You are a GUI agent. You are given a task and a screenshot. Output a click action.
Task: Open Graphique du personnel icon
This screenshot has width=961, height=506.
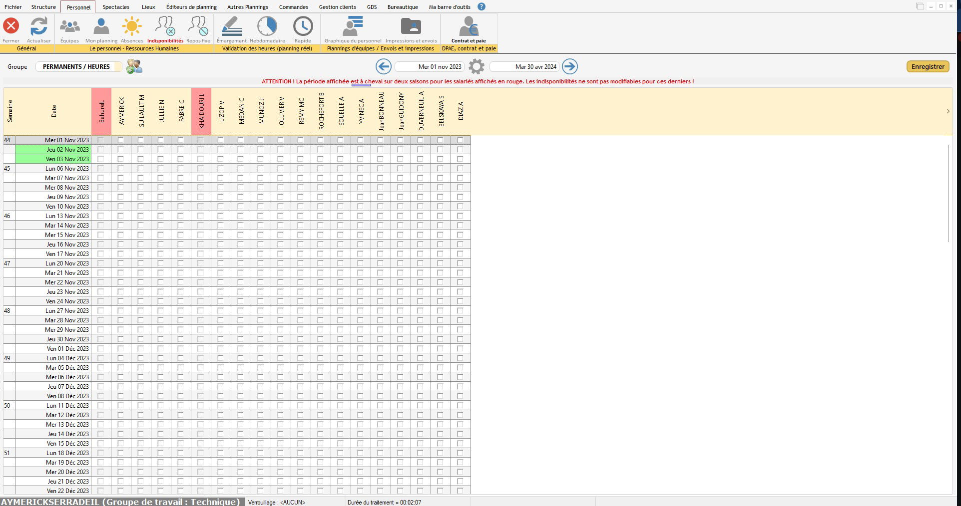click(x=353, y=26)
